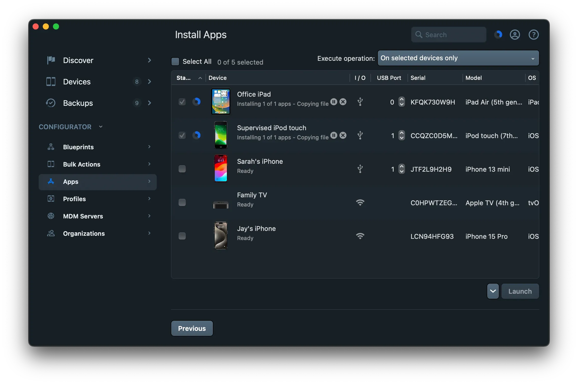Open Backups via its sidebar icon
The image size is (578, 384).
pyautogui.click(x=51, y=103)
